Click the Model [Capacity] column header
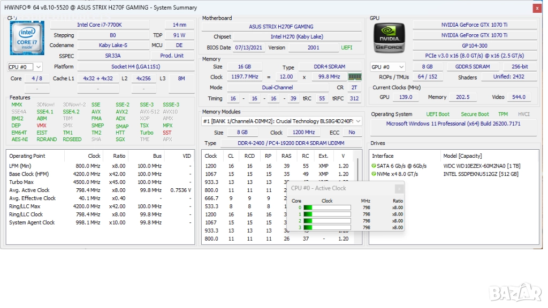Viewport: 548px width, 308px height. [x=462, y=156]
